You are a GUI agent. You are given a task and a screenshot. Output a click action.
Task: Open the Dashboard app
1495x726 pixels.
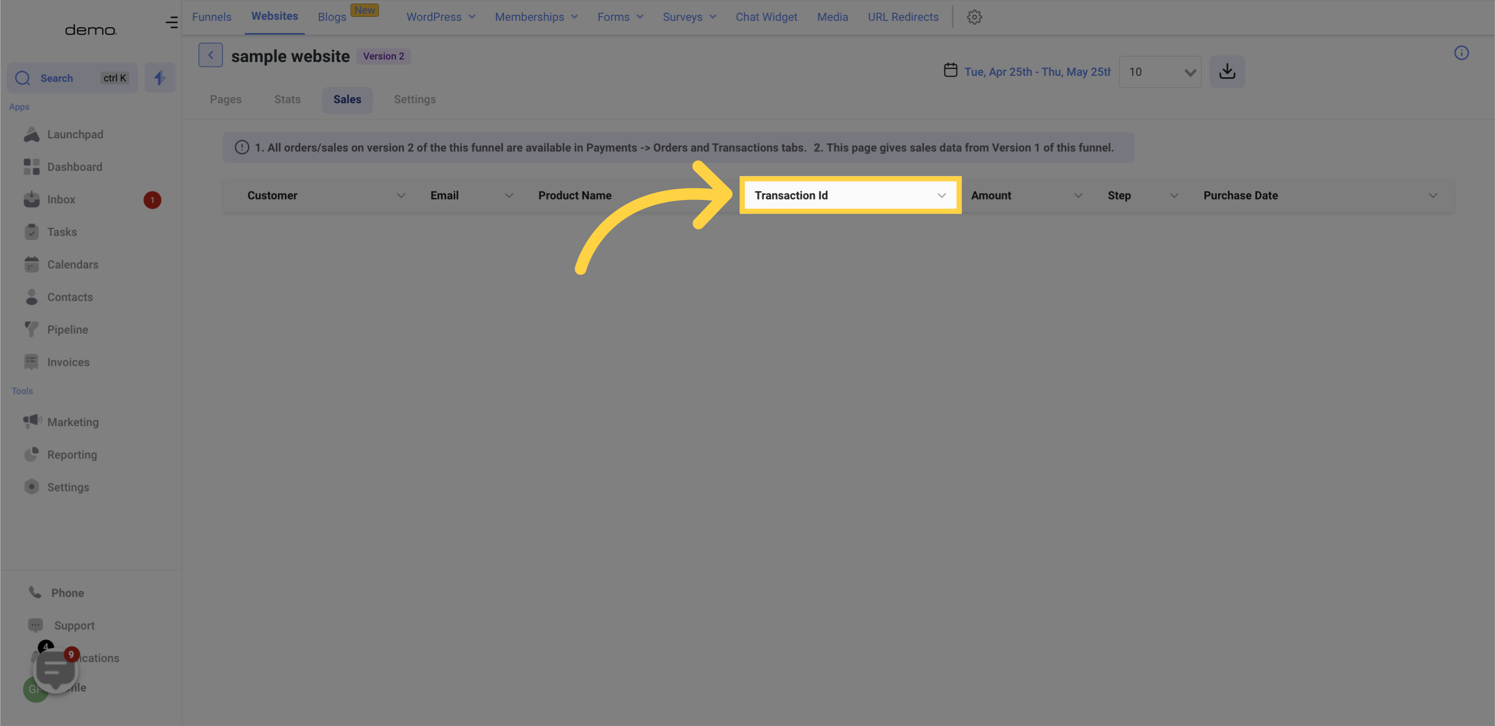74,167
